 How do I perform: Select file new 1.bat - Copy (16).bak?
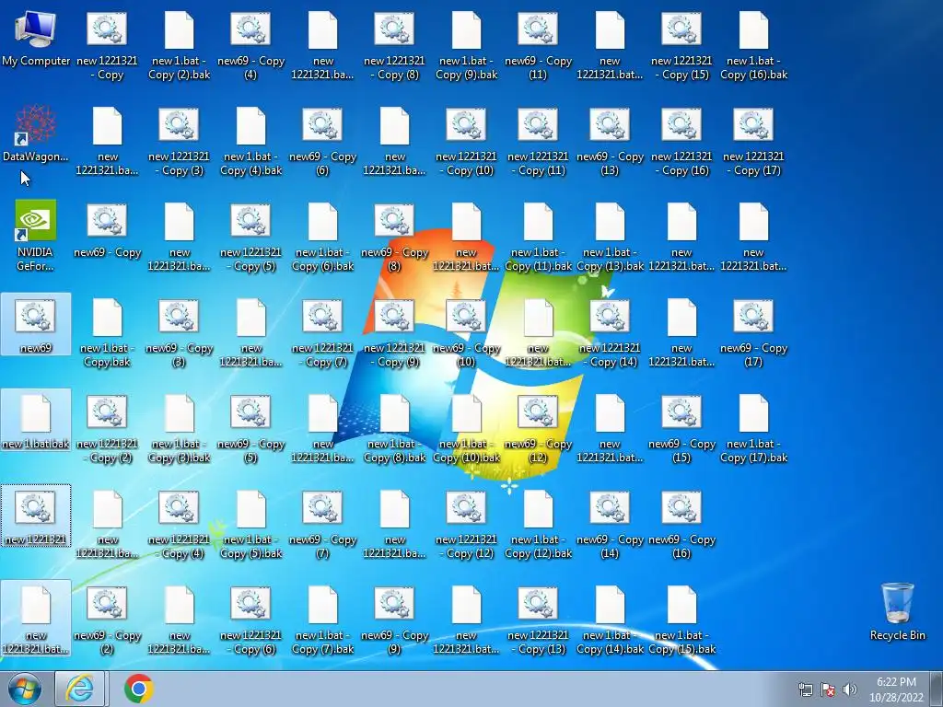[753, 46]
